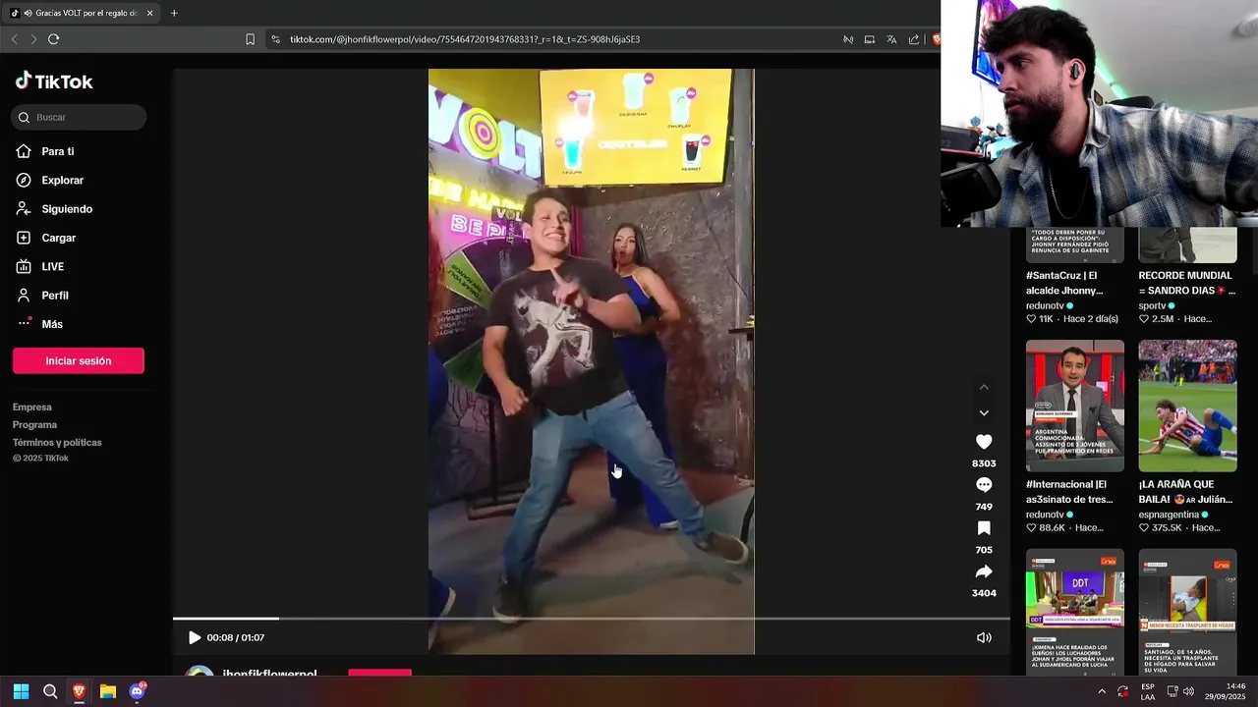1258x707 pixels.
Task: Open Discord from the taskbar
Action: tap(137, 691)
